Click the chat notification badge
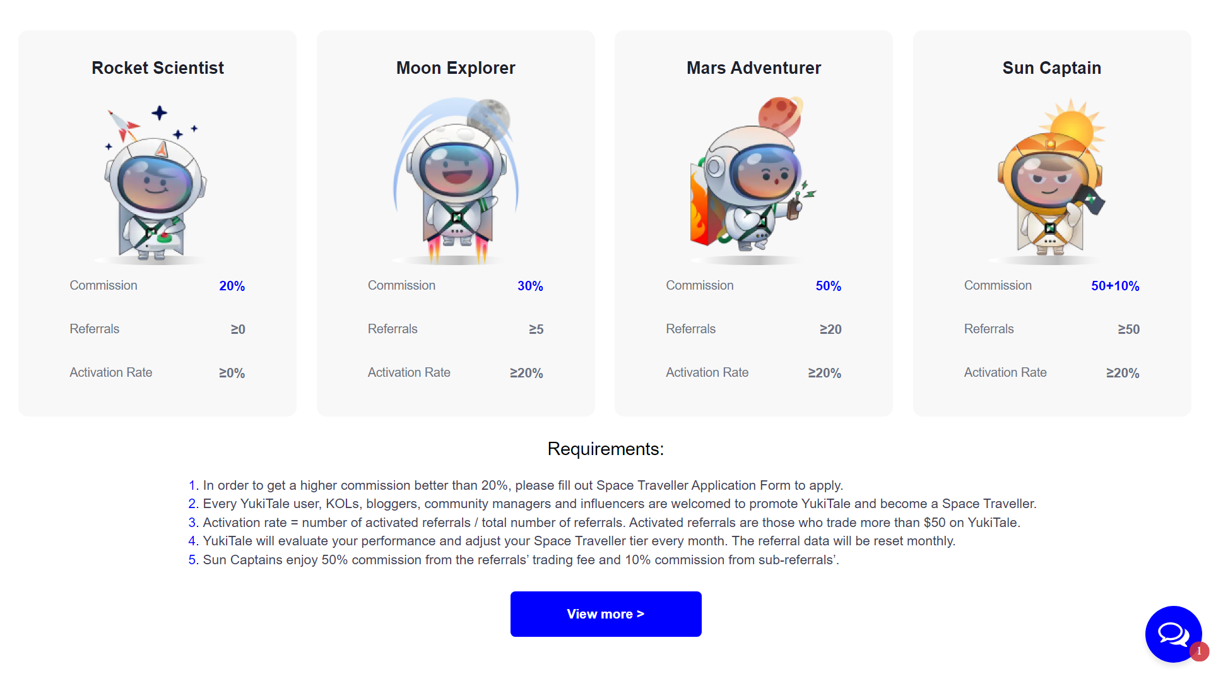1211x681 pixels. click(1199, 651)
